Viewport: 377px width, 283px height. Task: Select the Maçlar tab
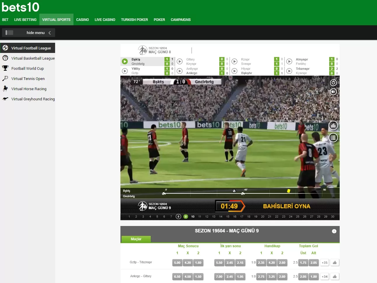point(136,239)
